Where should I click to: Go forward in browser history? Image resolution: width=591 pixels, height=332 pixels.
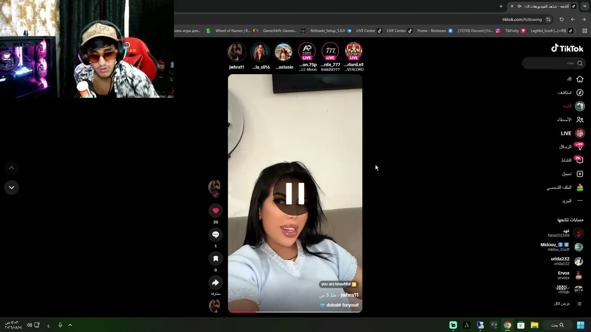573,19
